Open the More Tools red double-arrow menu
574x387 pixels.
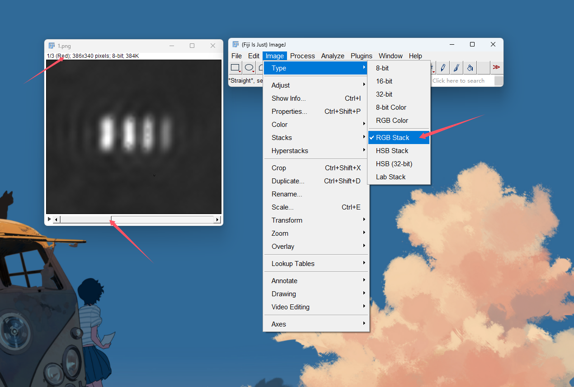click(496, 67)
